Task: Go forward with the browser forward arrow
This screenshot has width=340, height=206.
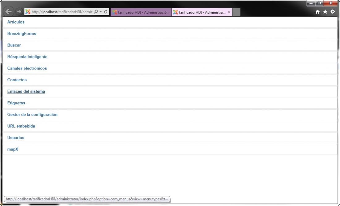Action: click(x=19, y=11)
